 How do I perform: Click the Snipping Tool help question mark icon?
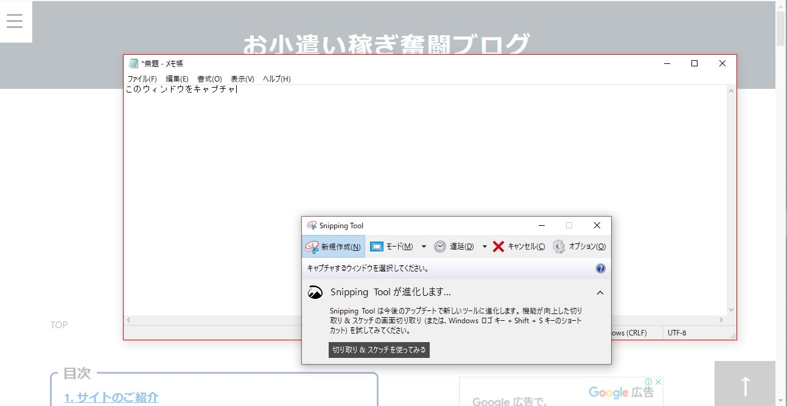(x=601, y=268)
